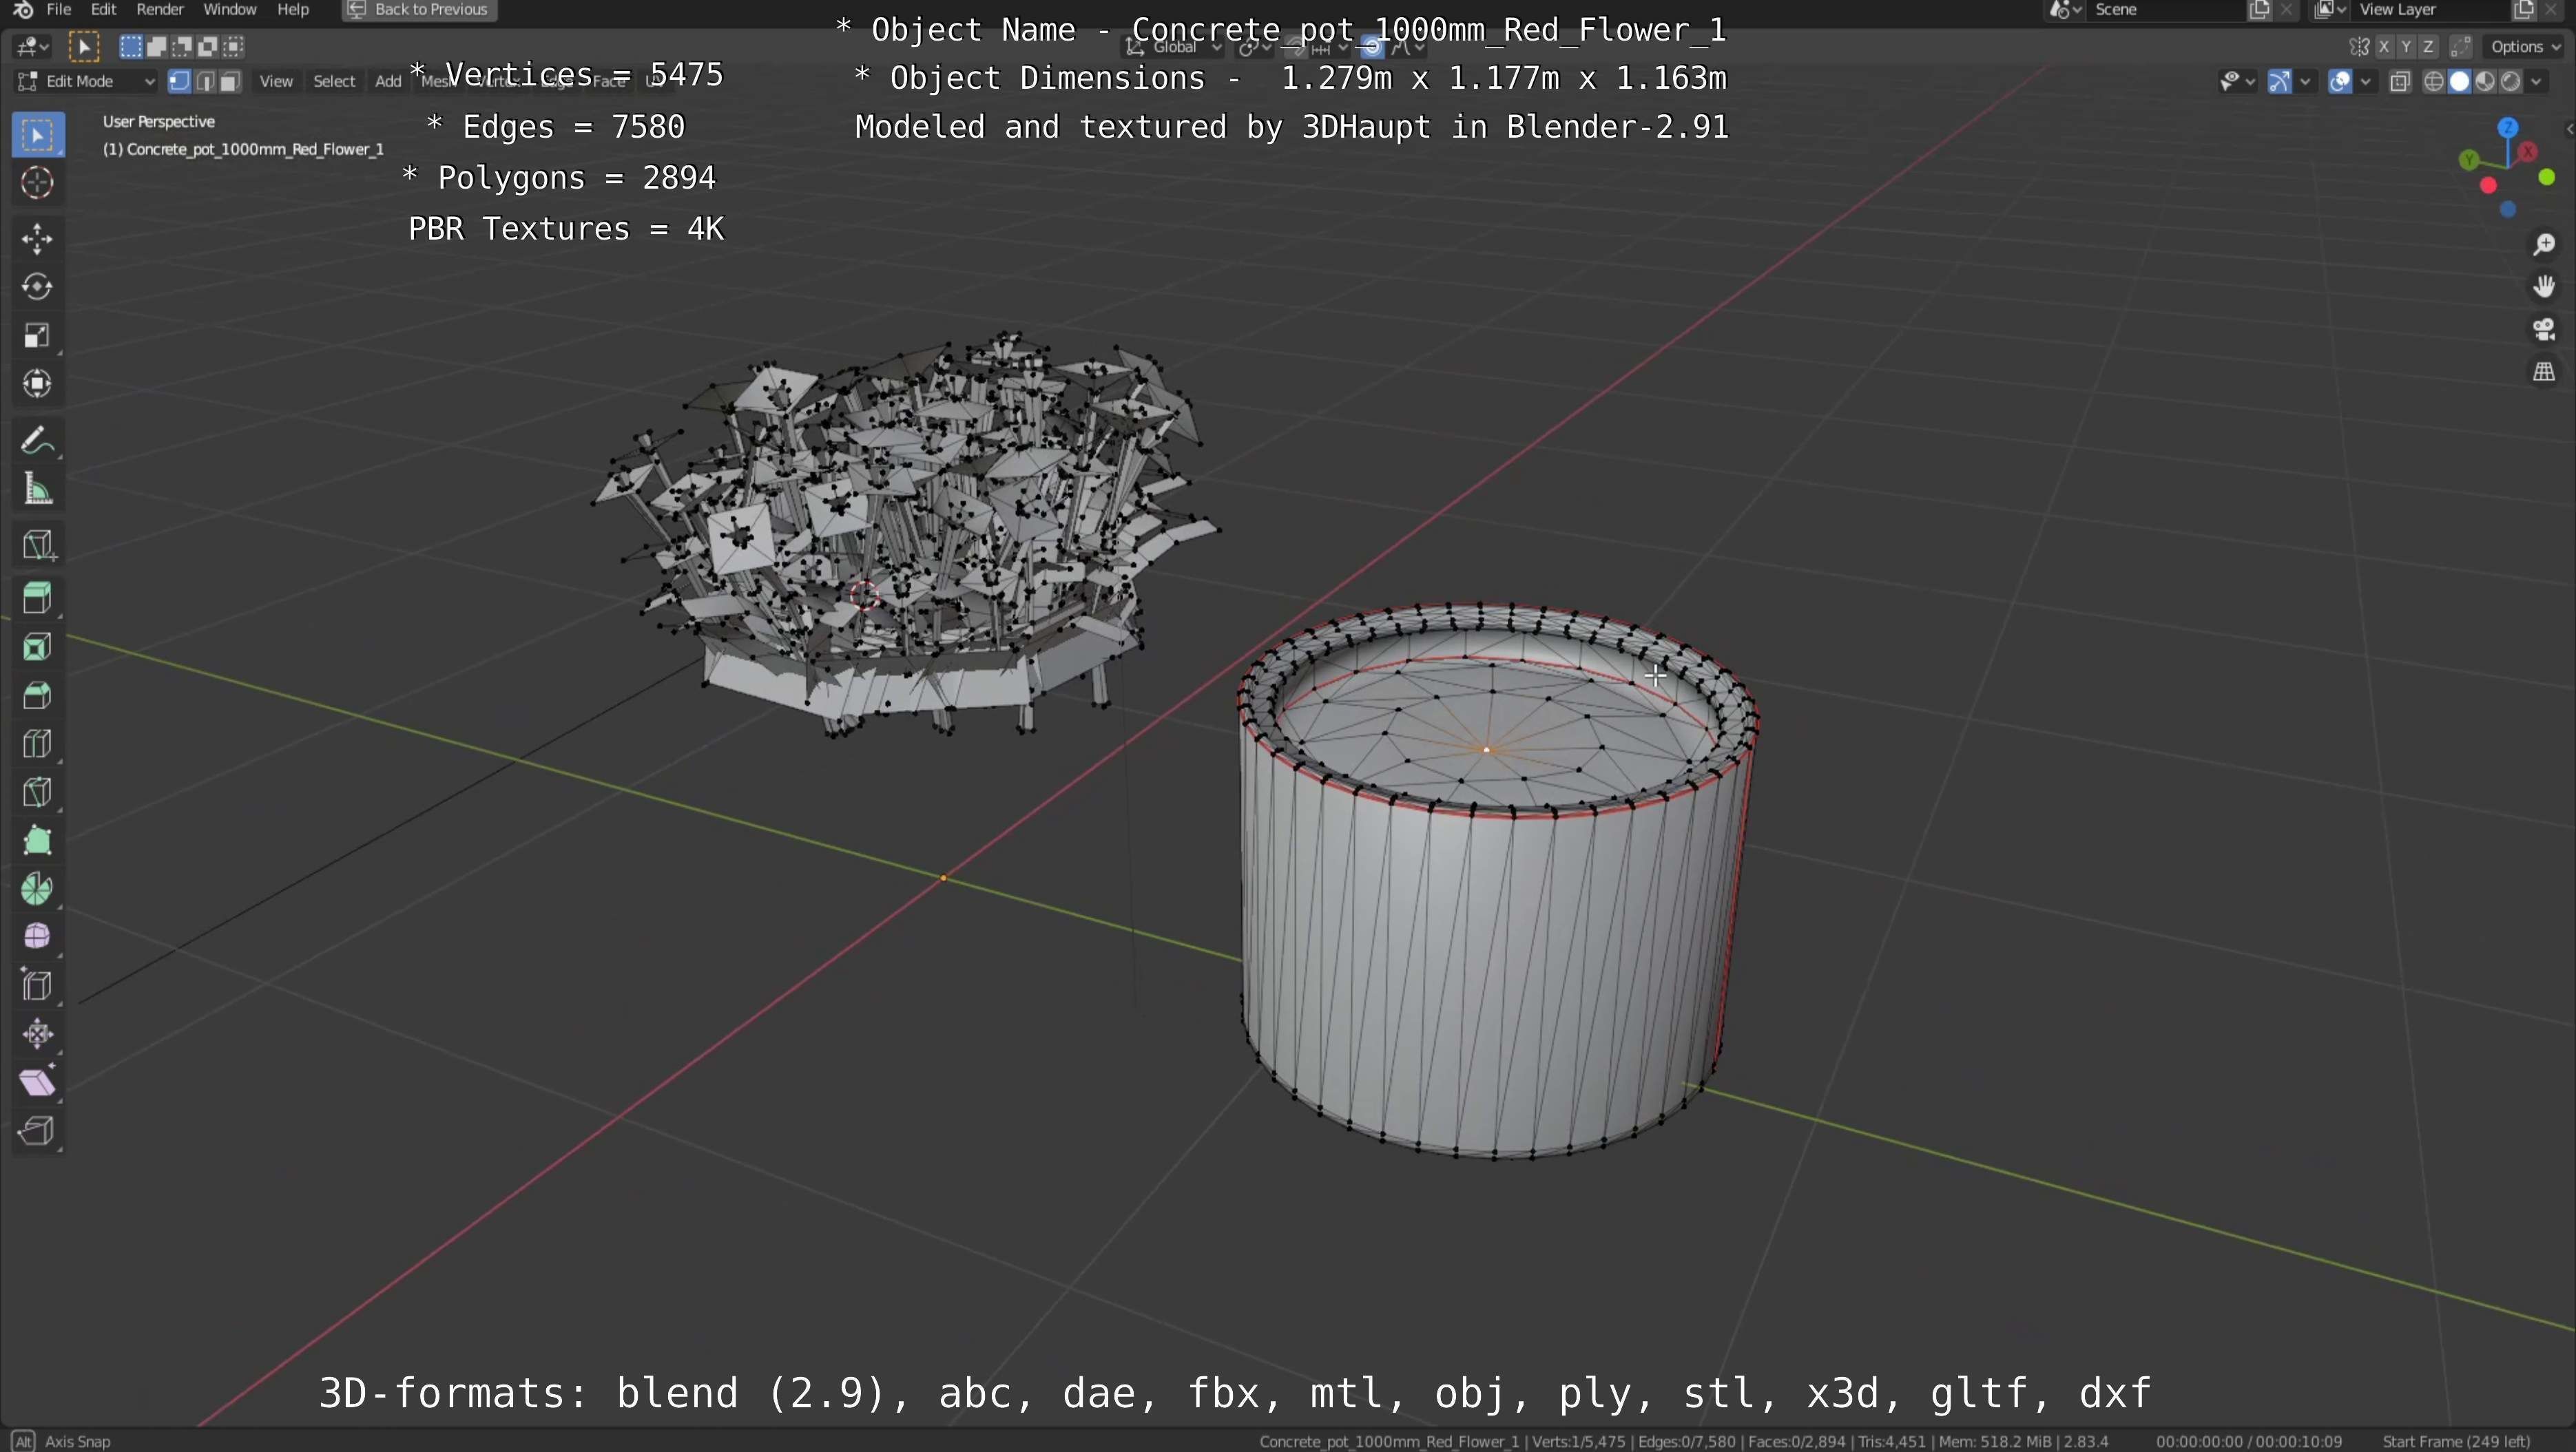Viewport: 2576px width, 1452px height.
Task: Click the Blender logo menu
Action: click(23, 10)
